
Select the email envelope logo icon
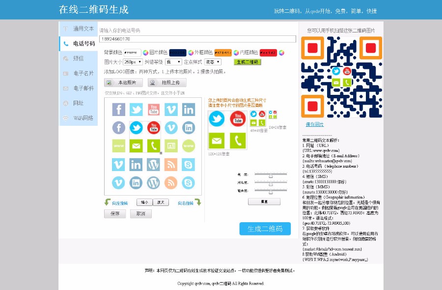point(136,146)
